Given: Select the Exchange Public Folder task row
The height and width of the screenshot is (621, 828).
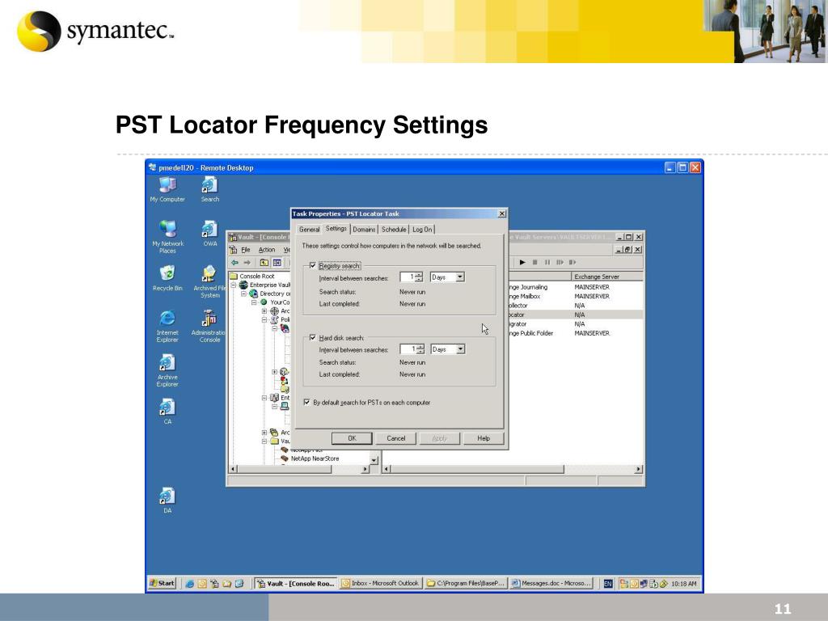Looking at the screenshot, I should point(576,333).
